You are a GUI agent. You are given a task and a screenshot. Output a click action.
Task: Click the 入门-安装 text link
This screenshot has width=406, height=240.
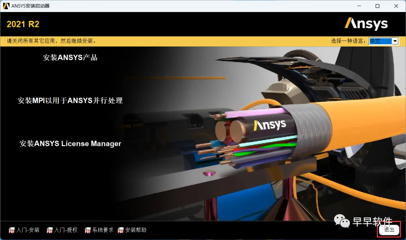[28, 230]
